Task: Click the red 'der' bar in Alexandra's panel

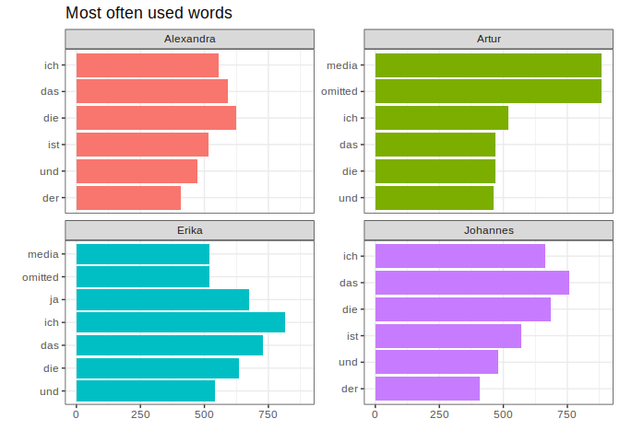Action: (128, 198)
